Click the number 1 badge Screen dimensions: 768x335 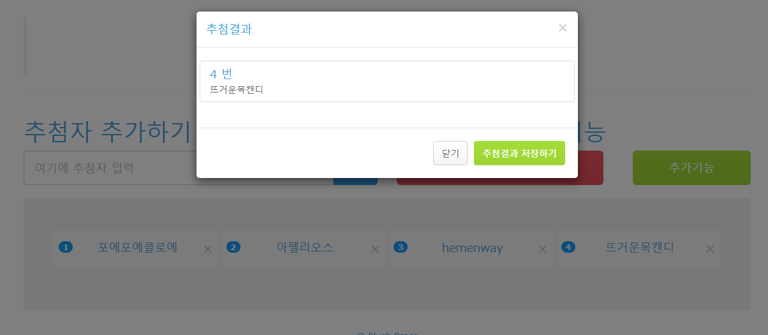click(x=66, y=248)
